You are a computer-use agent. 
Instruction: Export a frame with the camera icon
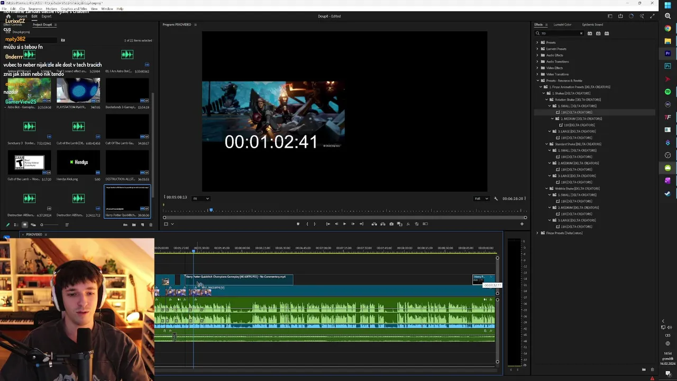click(x=391, y=224)
